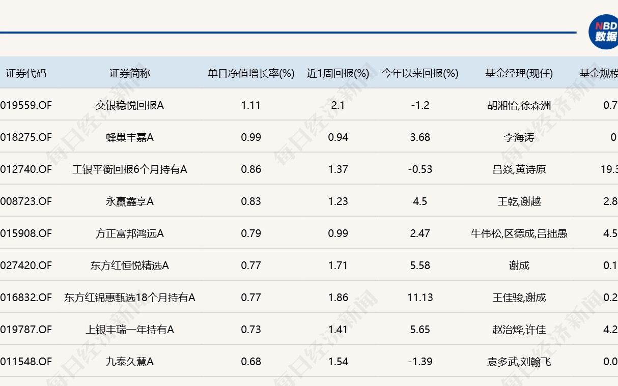Click fund name 上银丰瑞一年持有A

(130, 330)
